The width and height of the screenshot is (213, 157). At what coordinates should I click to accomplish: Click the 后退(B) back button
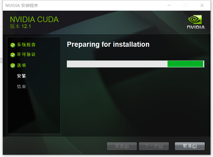(122, 146)
